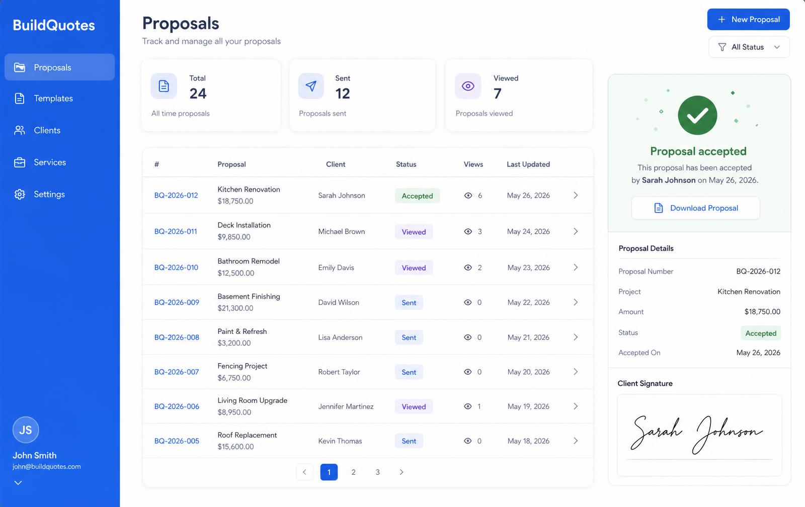The image size is (805, 507).
Task: Click views eye icon for Roof Replacement
Action: point(468,441)
